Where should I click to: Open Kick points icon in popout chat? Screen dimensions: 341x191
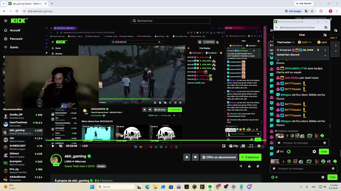coord(289,151)
